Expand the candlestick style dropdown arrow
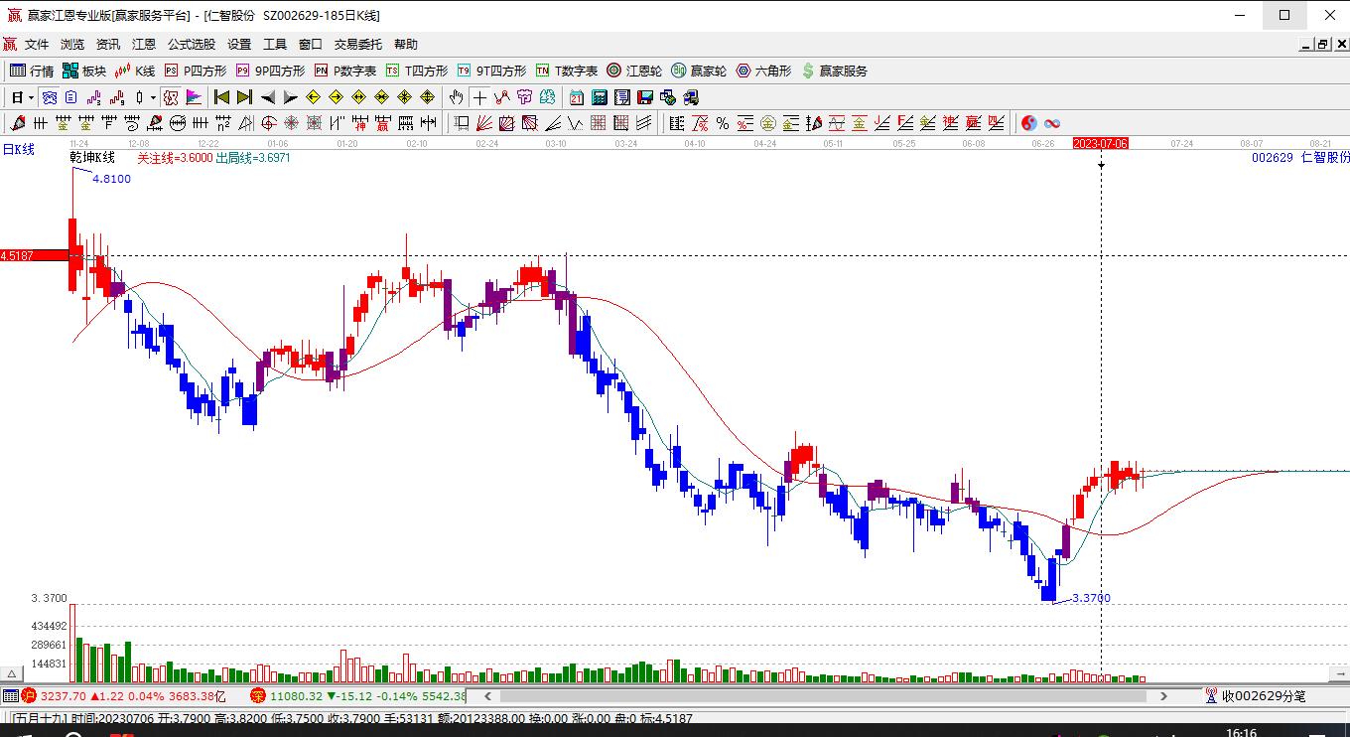This screenshot has width=1350, height=737. click(153, 97)
